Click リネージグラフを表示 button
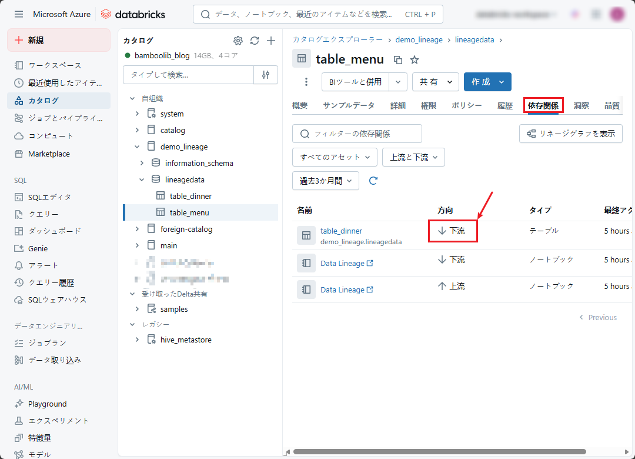This screenshot has height=459, width=635. 570,134
